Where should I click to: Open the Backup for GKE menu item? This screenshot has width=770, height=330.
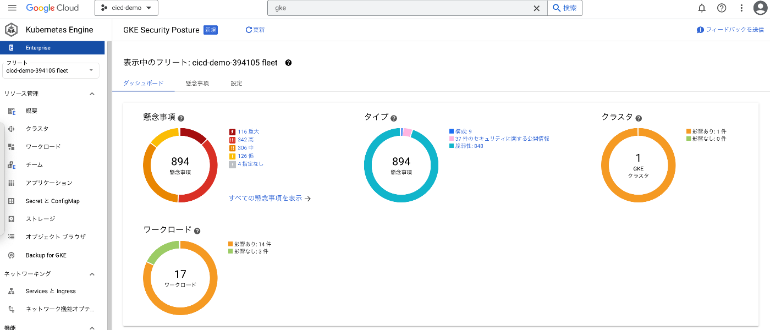46,255
